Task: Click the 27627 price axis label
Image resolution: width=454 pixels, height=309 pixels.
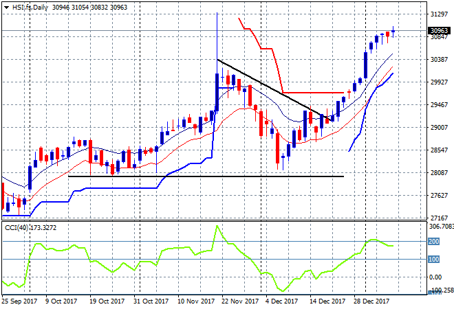Action: 440,196
